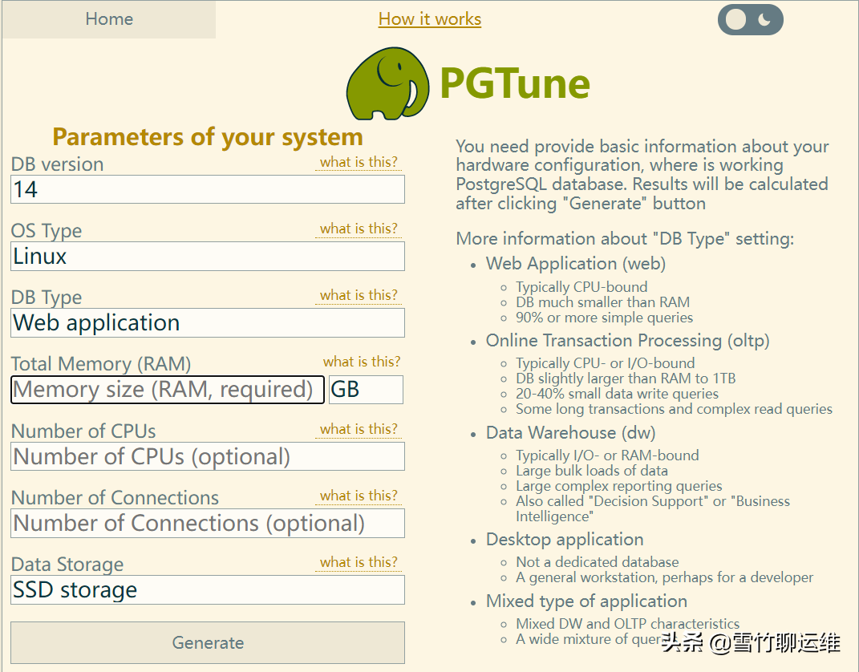Viewport: 859px width, 672px height.
Task: Click the 'Large complex reporting queries' text
Action: click(619, 486)
